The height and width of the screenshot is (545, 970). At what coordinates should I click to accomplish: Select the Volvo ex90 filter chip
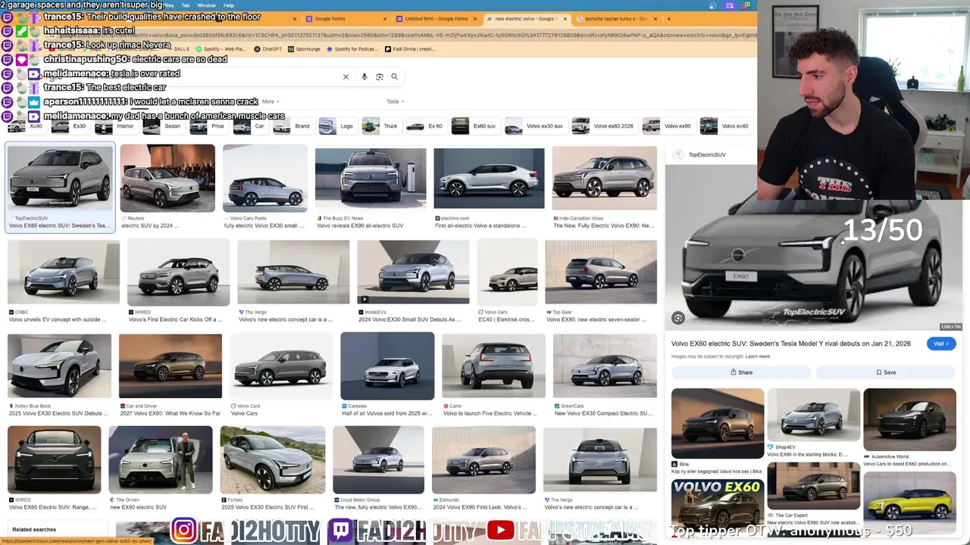click(668, 126)
